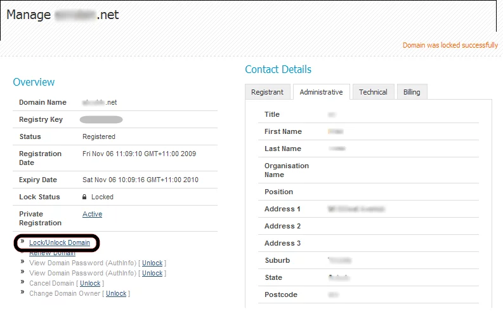Click the 'Domain was locked successfully' message
This screenshot has height=311, width=503.
(450, 45)
